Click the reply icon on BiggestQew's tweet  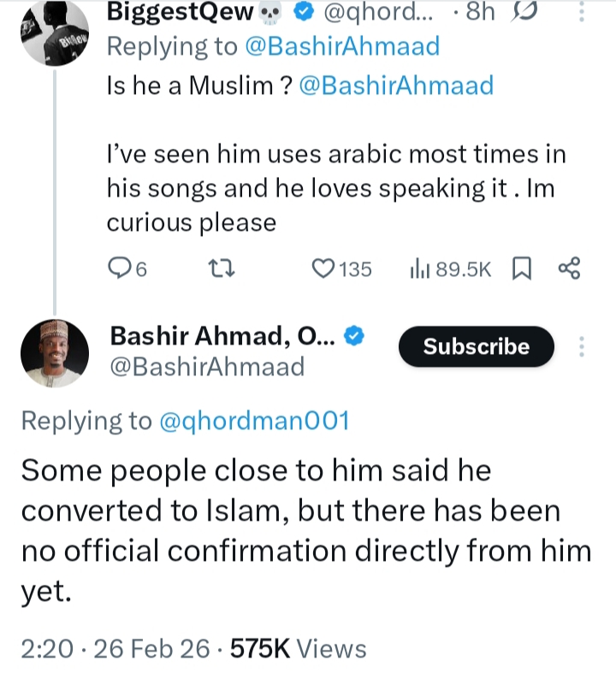pyautogui.click(x=121, y=269)
